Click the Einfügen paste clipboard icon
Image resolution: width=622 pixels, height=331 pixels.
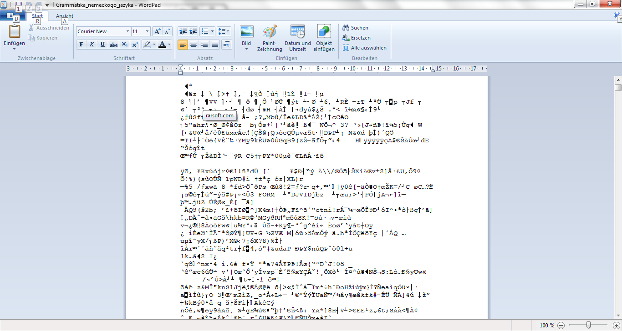[x=15, y=32]
